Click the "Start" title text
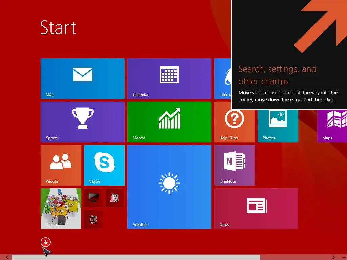Viewport: 347px width, 260px height. tap(58, 27)
